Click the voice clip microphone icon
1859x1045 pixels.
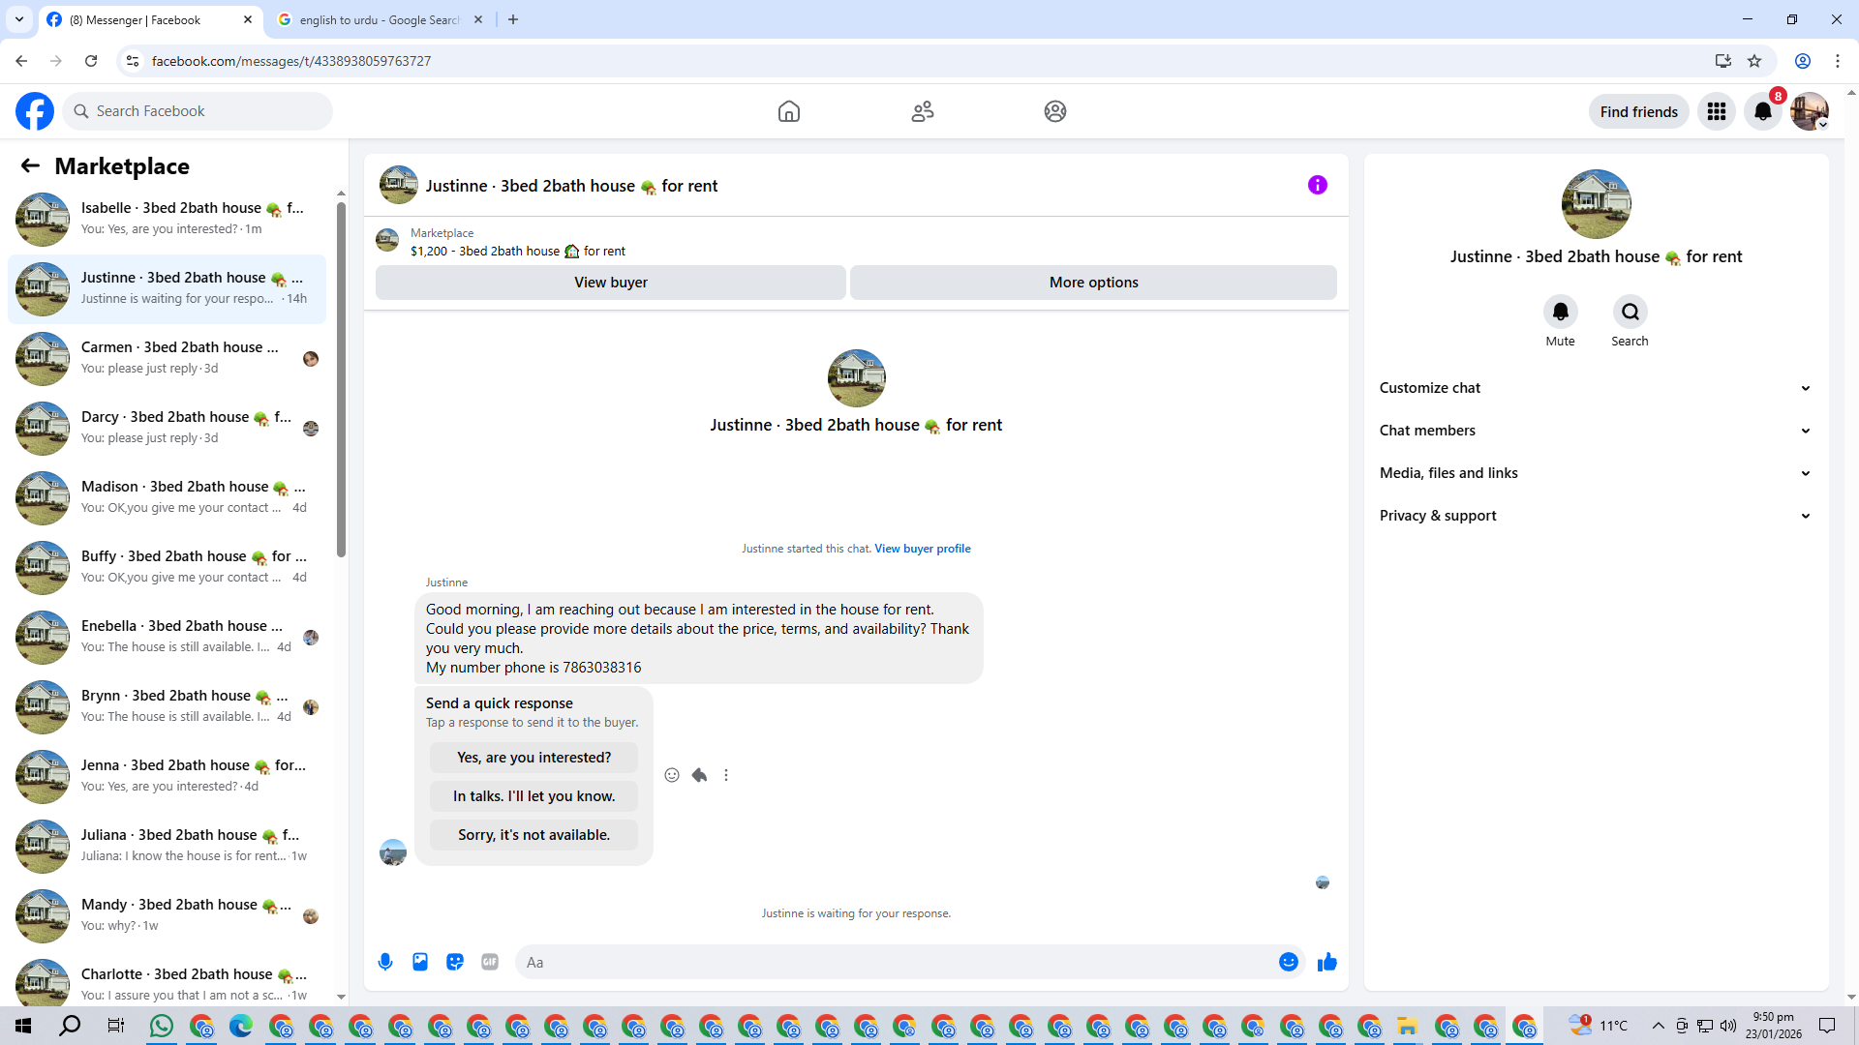[385, 962]
